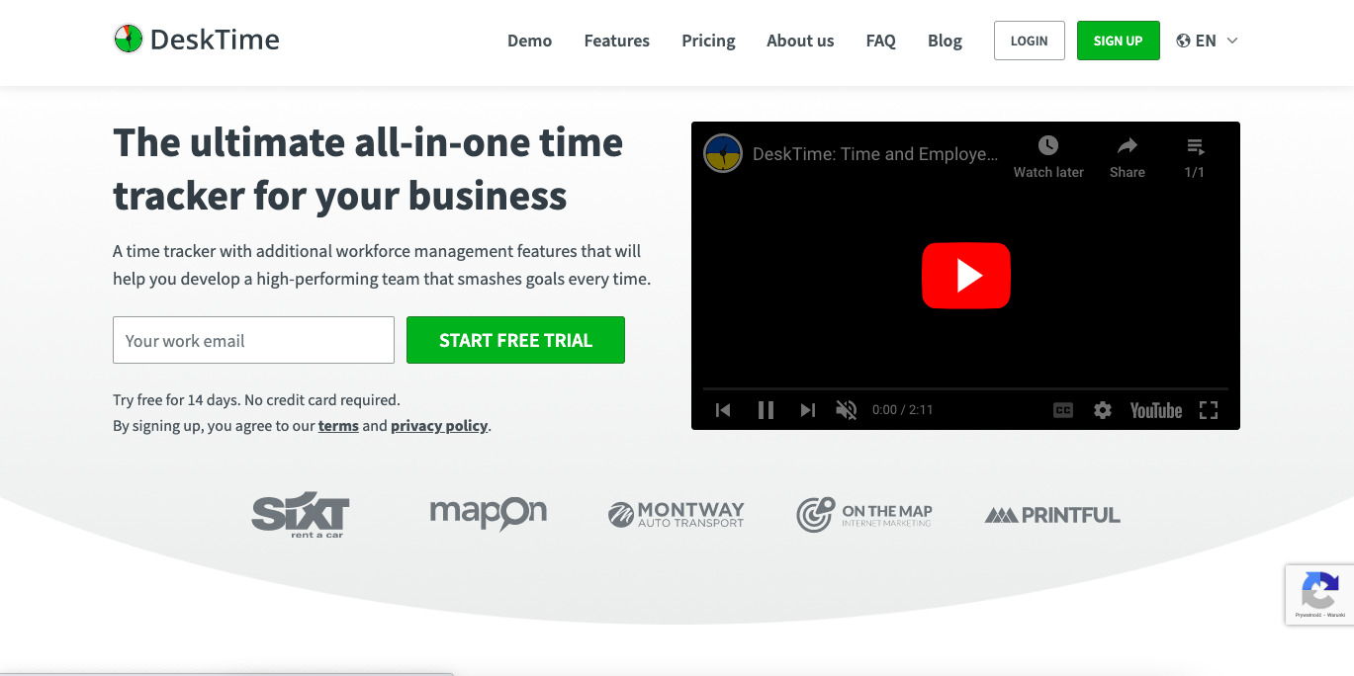Open the FAQ page
The height and width of the screenshot is (676, 1354).
point(880,41)
